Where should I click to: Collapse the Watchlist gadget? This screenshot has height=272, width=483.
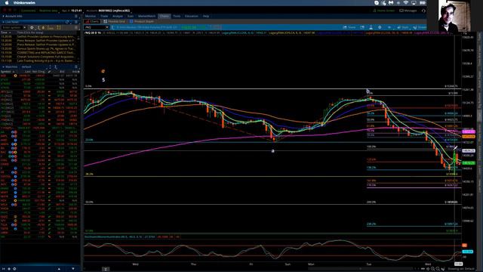[3, 66]
